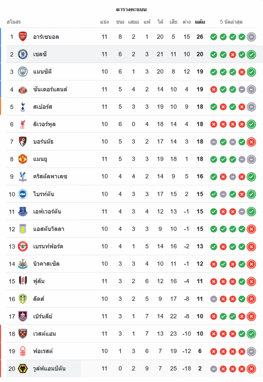This screenshot has width=263, height=382.
Task: Click the Newcastle club crest
Action: tap(23, 264)
